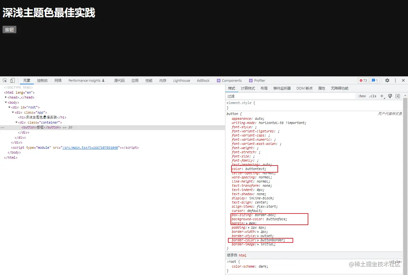
Task: Open the 网络 tab
Action: (x=58, y=81)
